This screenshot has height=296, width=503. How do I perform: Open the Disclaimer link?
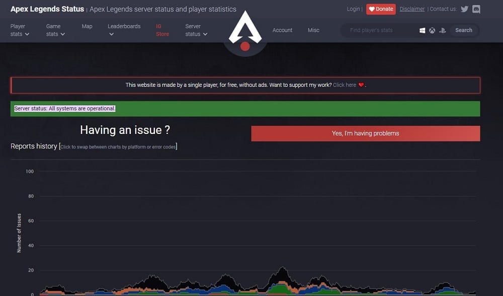click(412, 9)
